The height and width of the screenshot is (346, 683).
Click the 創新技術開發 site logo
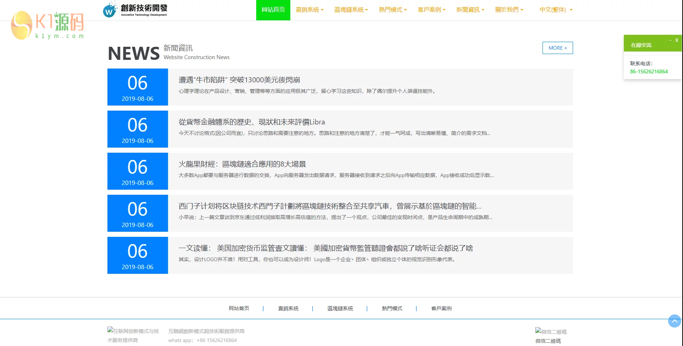point(135,10)
